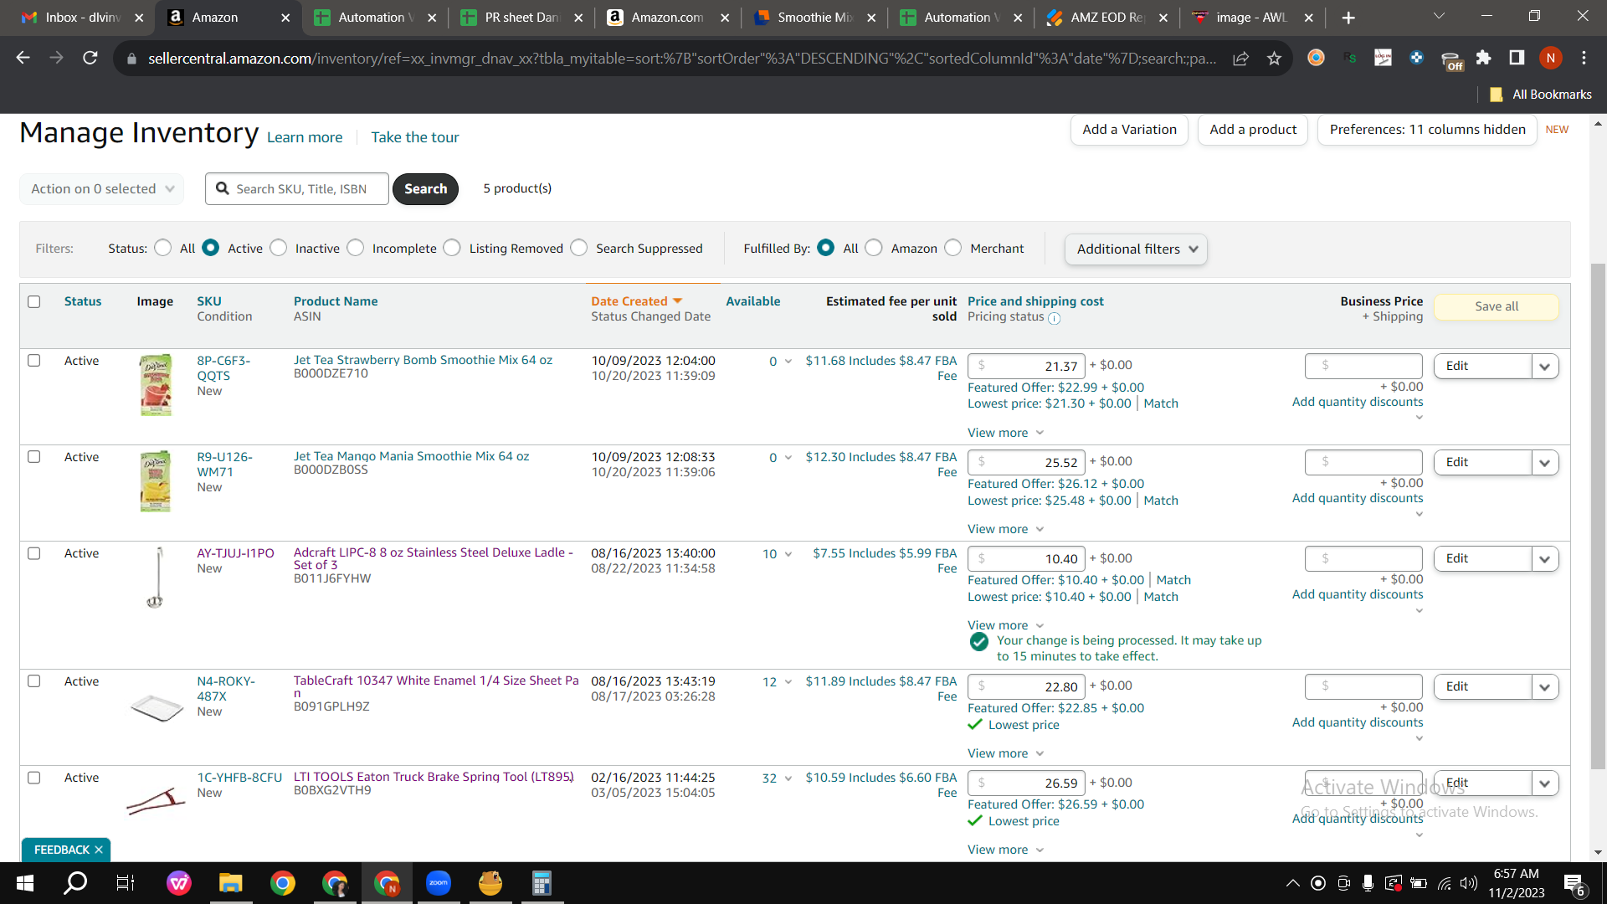
Task: Click the Adcraft ladle product thumbnail
Action: pyautogui.click(x=156, y=577)
